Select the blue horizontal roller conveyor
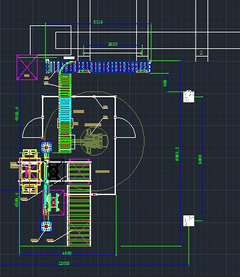Screen dimensions: 240x277 click(x=98, y=67)
